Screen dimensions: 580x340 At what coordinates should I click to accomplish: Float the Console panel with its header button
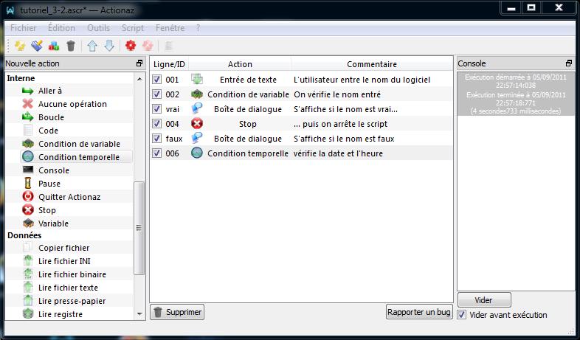point(568,63)
